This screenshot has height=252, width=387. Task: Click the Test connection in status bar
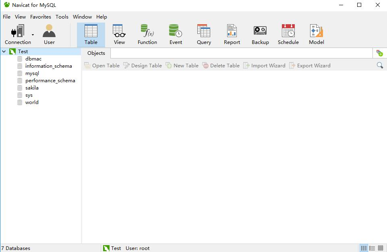tap(112, 248)
